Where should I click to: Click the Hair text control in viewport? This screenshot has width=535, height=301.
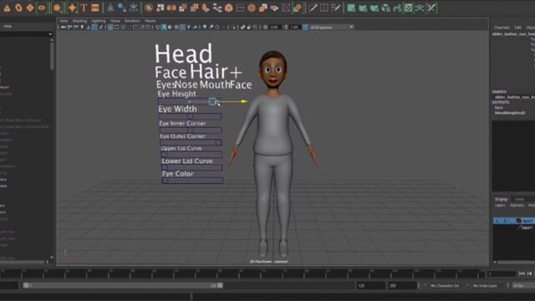pyautogui.click(x=209, y=71)
